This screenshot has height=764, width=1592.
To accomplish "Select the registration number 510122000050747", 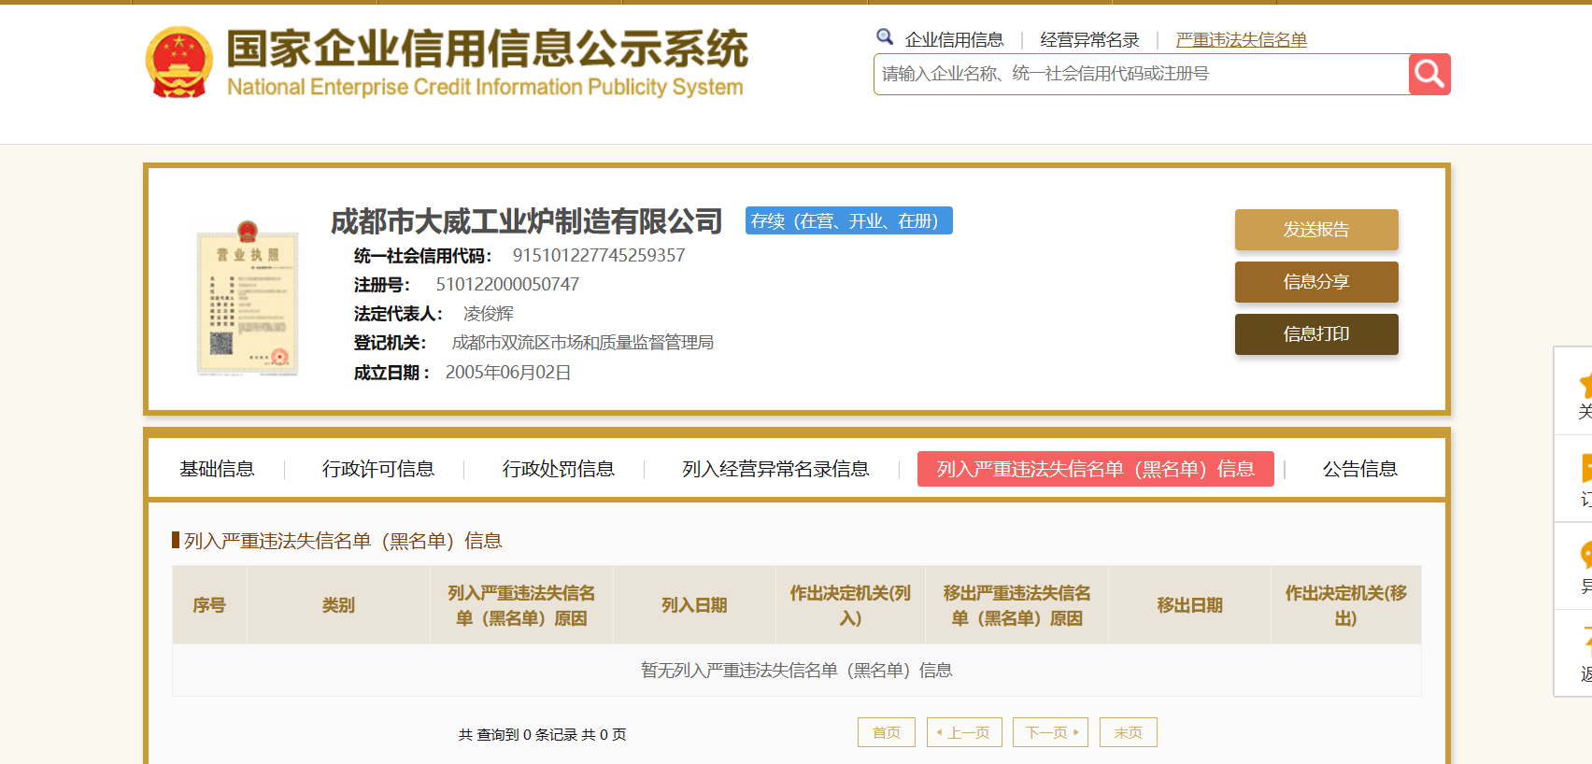I will tap(507, 284).
